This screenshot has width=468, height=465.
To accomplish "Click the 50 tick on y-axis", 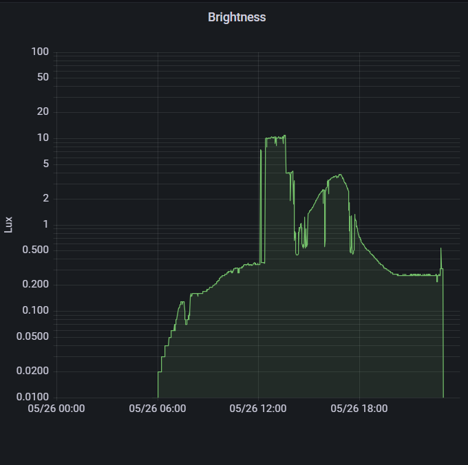I will (x=43, y=78).
